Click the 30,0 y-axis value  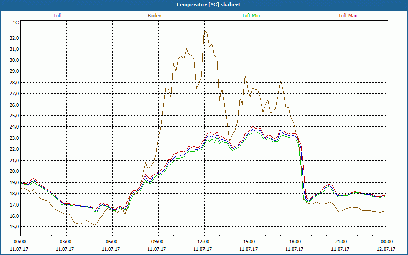(14, 60)
